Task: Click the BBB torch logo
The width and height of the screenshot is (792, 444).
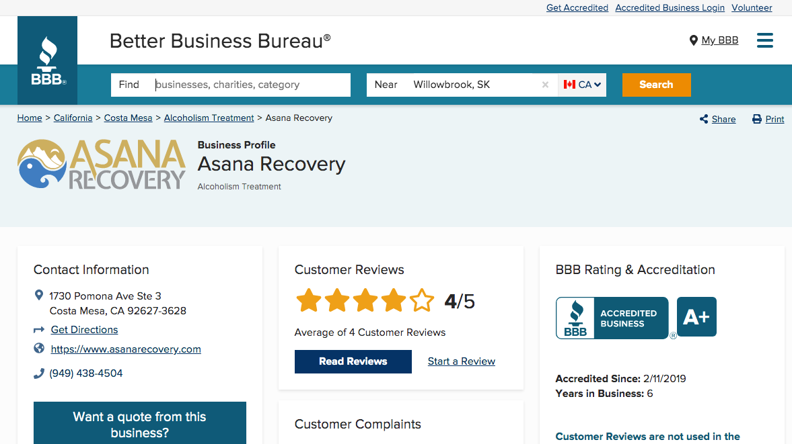Action: 48,60
